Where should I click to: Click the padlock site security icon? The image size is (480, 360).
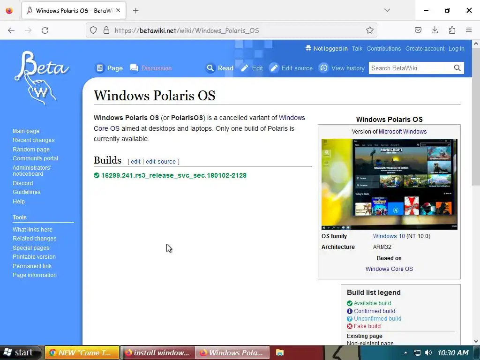click(106, 30)
